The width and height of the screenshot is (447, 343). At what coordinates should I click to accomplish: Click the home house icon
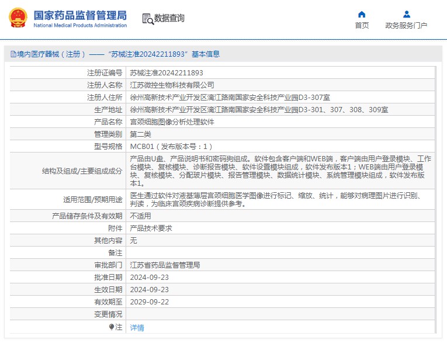coord(362,14)
